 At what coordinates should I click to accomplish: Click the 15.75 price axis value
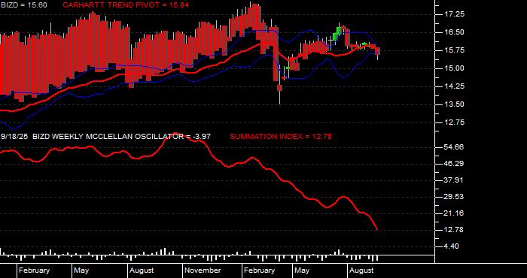pyautogui.click(x=455, y=50)
